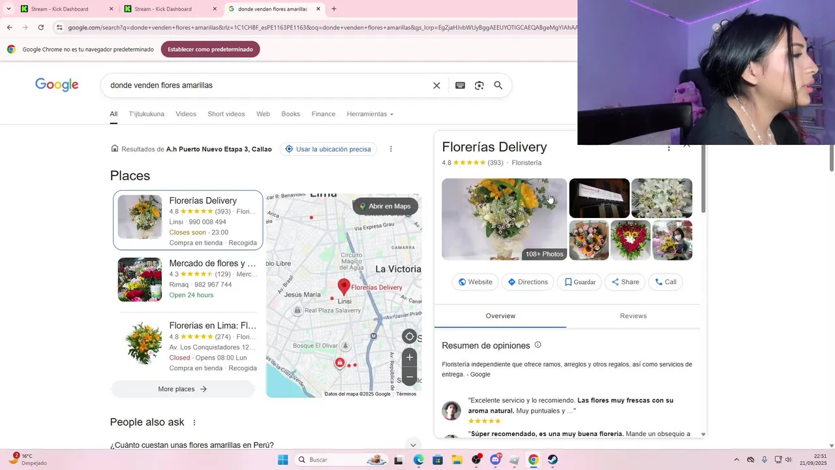Click the business panel scrollbar down arrow
The height and width of the screenshot is (470, 835).
pyautogui.click(x=703, y=434)
